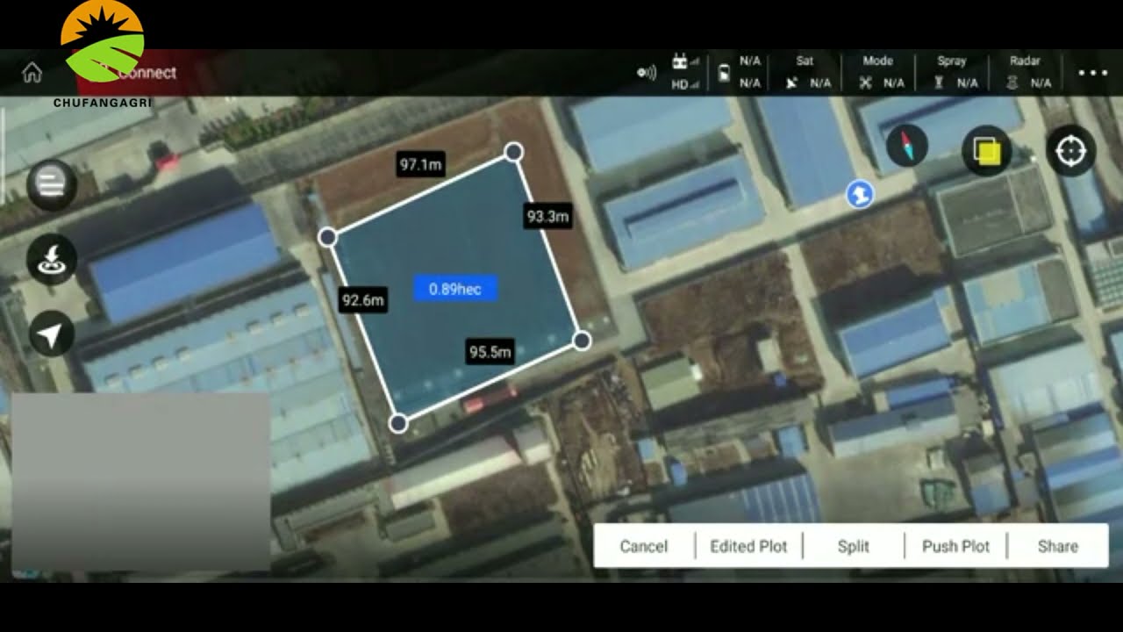Open HD video link status
Viewport: 1123px width, 632px height.
click(x=684, y=84)
